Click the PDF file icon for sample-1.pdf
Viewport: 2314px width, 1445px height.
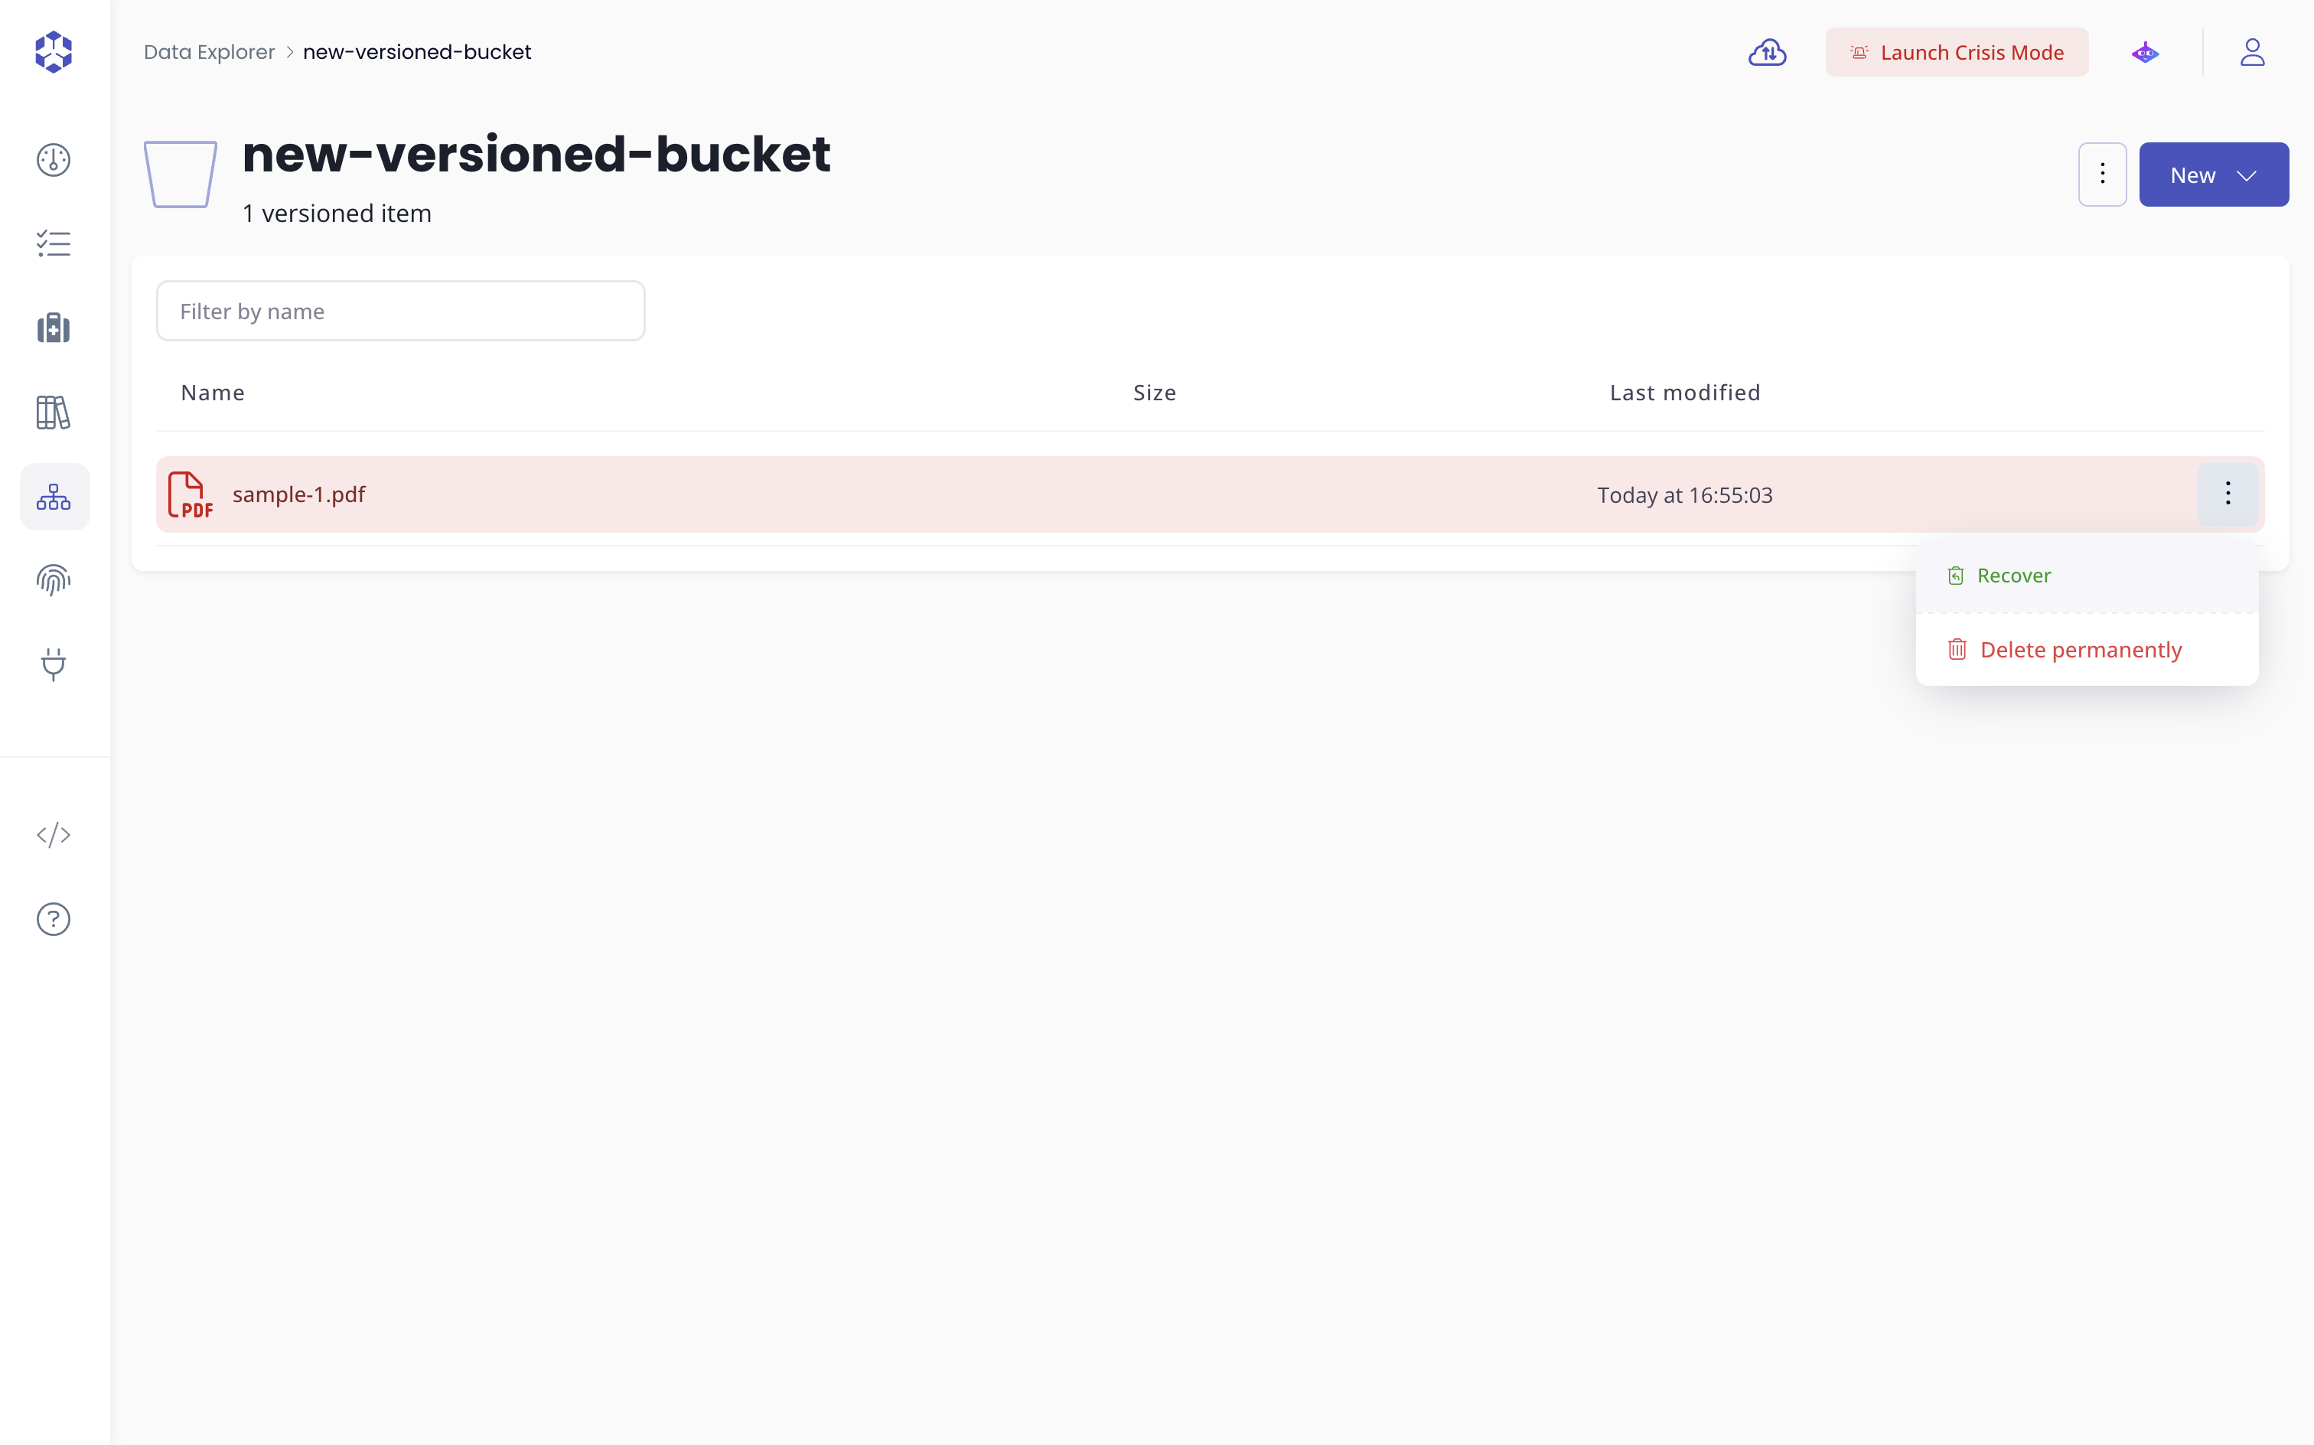(190, 495)
